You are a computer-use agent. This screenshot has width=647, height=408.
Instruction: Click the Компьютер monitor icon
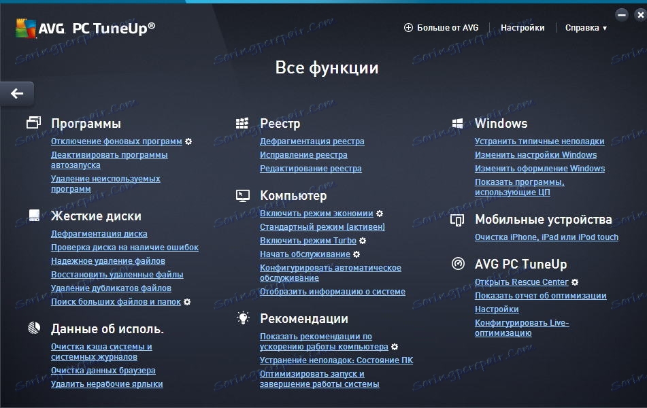(x=243, y=196)
